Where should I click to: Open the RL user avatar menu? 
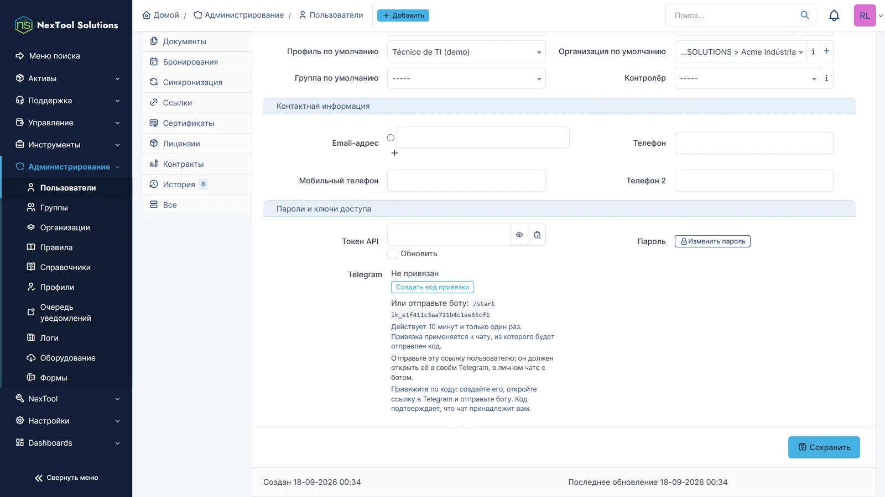(x=865, y=15)
